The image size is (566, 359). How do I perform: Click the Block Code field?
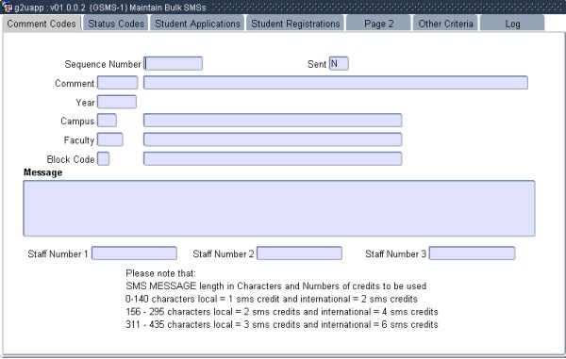(x=103, y=158)
